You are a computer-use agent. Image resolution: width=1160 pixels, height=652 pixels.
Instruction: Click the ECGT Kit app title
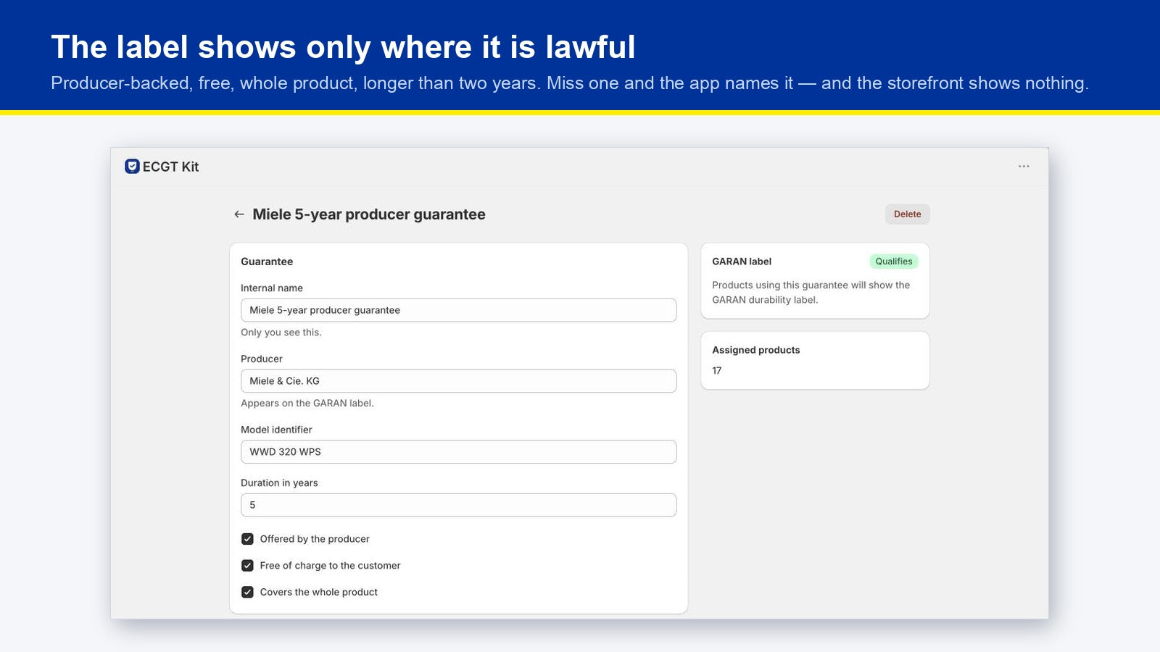pyautogui.click(x=170, y=167)
